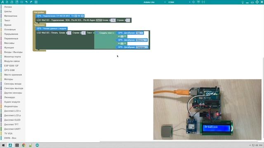Select the Модули связи category

pos(12,61)
